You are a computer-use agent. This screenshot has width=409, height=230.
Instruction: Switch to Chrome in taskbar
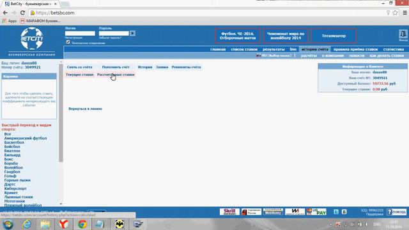point(82,224)
